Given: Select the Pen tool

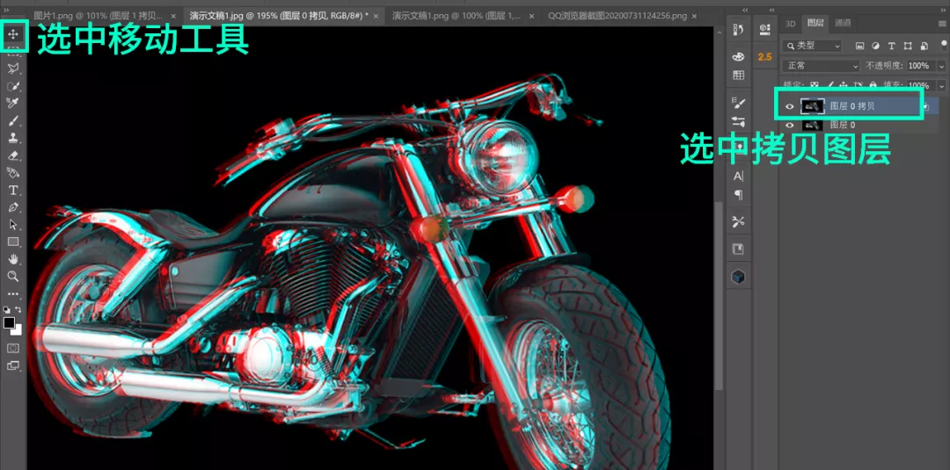Looking at the screenshot, I should point(12,207).
